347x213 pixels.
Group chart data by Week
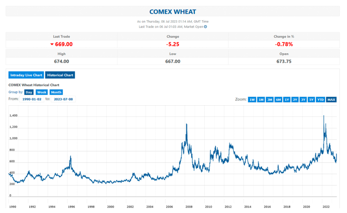point(42,92)
